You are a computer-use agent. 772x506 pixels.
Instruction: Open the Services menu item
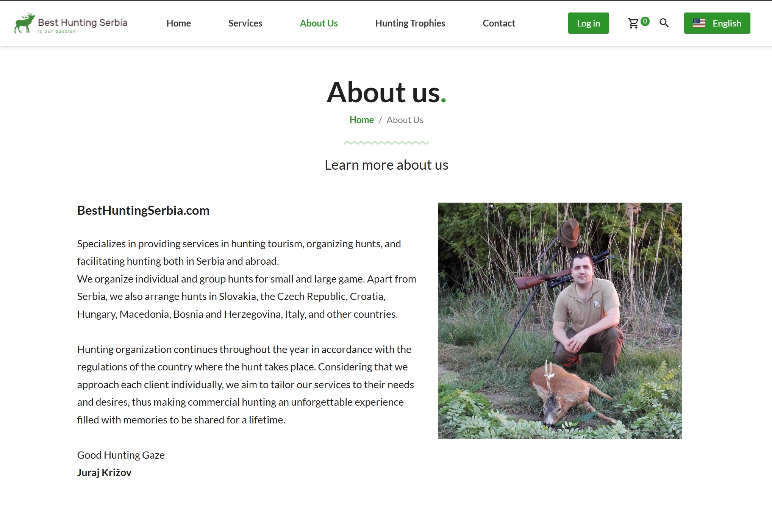coord(245,23)
